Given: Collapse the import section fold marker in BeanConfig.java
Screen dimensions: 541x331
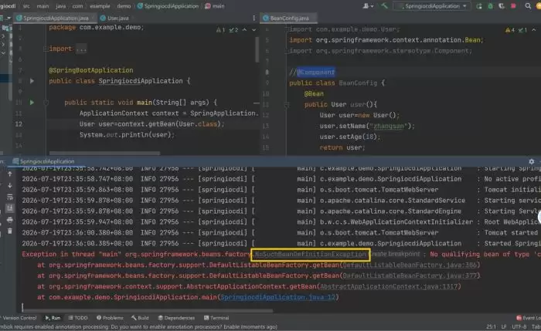Looking at the screenshot, I should point(287,29).
